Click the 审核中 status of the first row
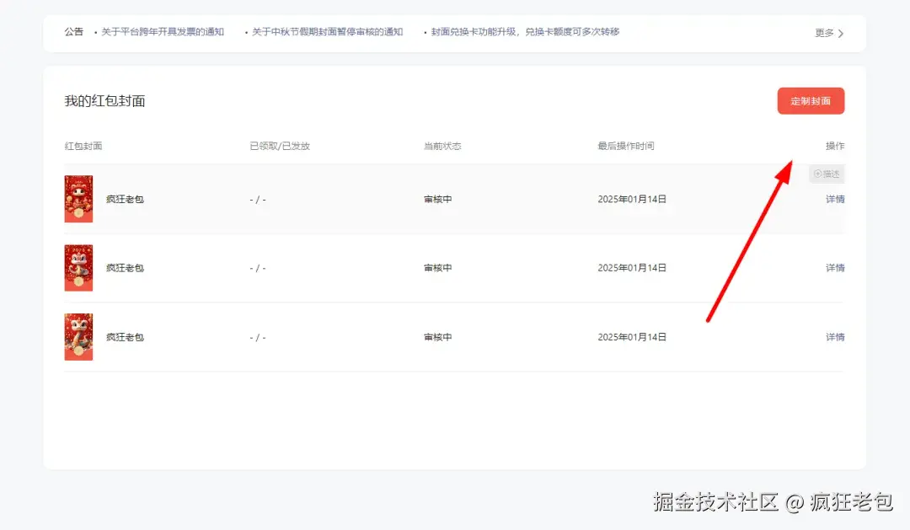910x530 pixels. (x=436, y=199)
